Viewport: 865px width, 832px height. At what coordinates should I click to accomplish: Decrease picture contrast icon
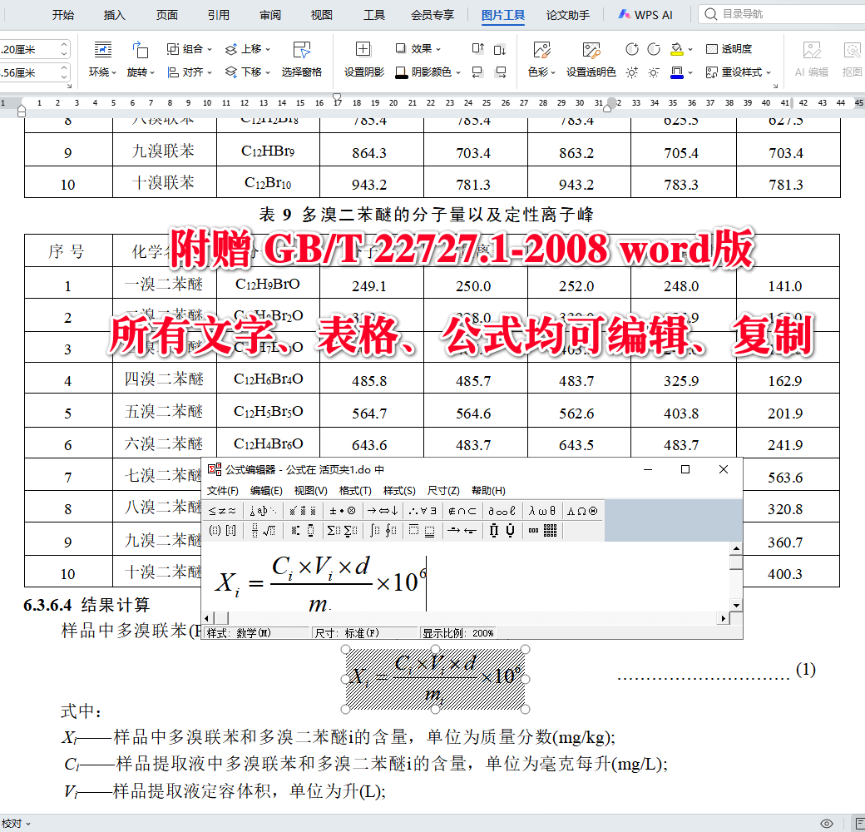654,49
